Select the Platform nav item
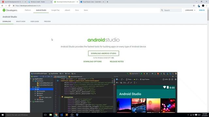Screen dimensions: 209x117 (28, 10)
